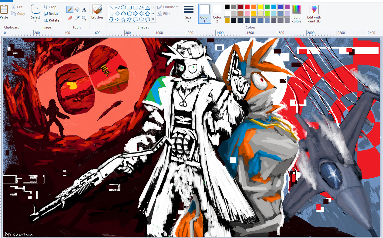Click the Copy button
Screen dimensions: 383x238
point(18,14)
